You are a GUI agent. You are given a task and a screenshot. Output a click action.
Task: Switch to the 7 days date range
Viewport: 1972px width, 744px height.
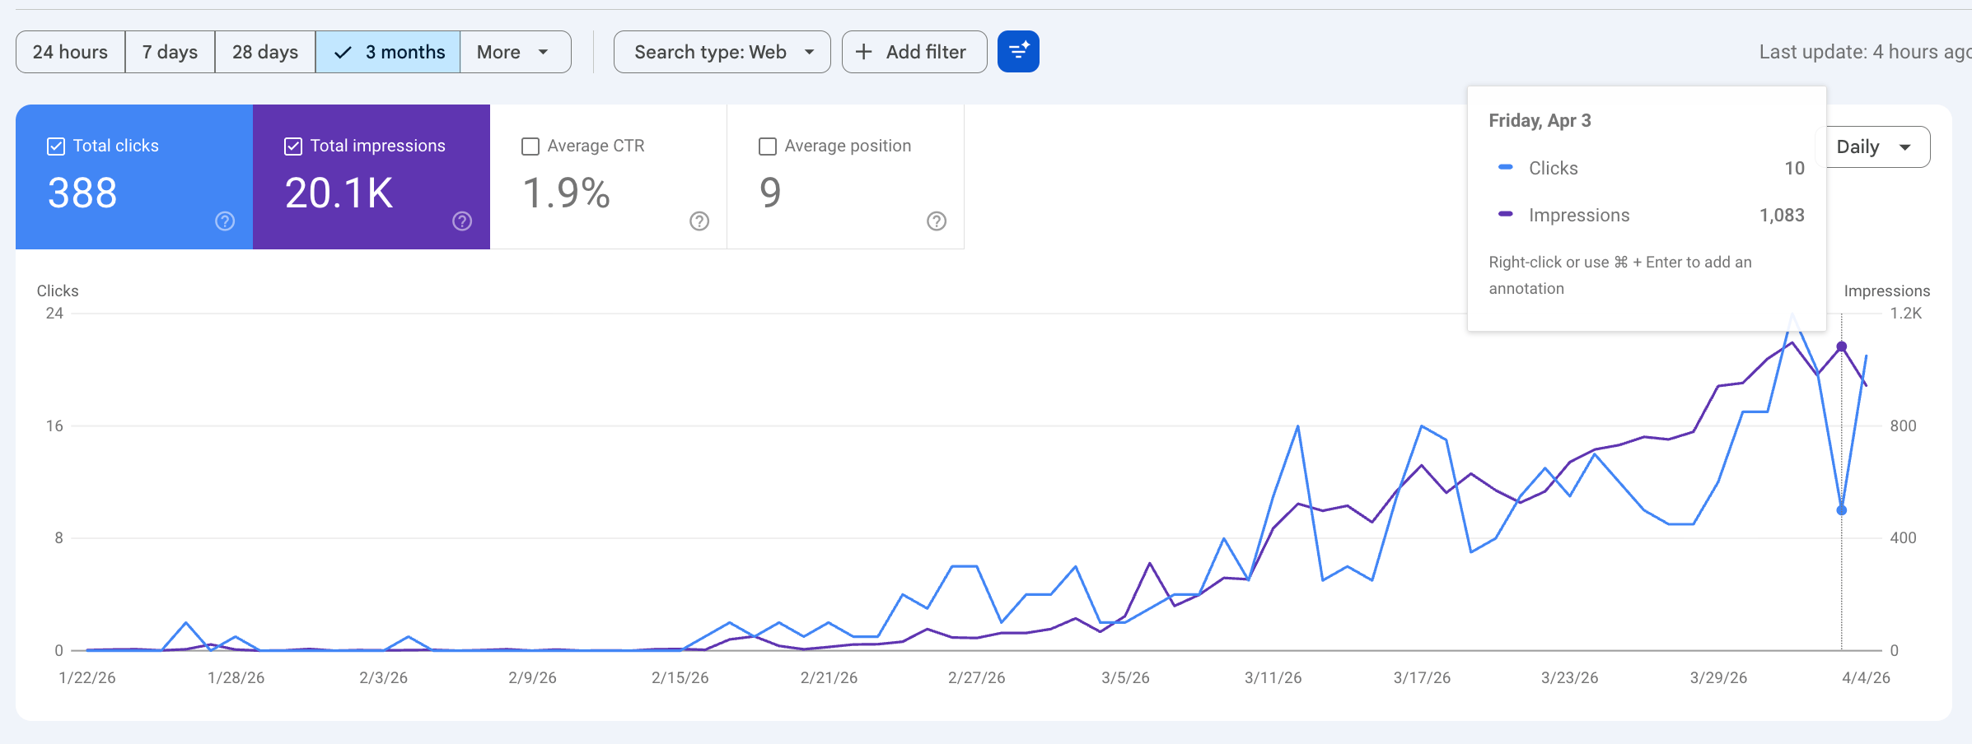pos(169,51)
